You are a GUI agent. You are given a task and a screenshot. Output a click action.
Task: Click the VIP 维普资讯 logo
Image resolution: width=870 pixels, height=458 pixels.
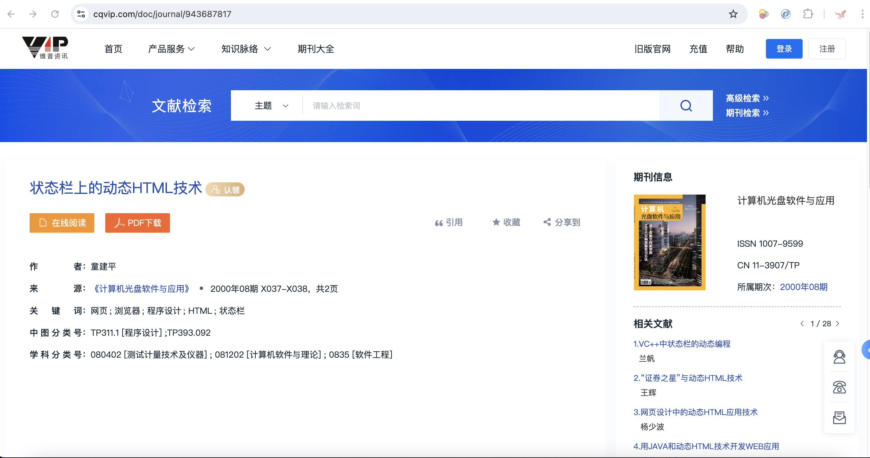coord(45,48)
